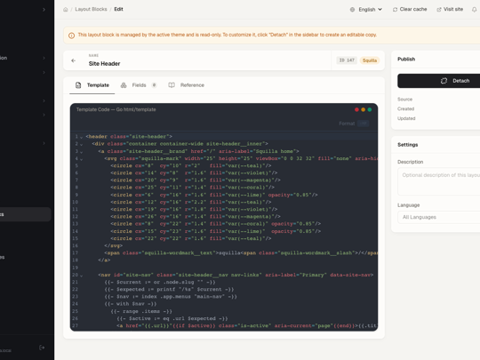
Task: Click the home icon in the breadcrumb
Action: pos(65,10)
